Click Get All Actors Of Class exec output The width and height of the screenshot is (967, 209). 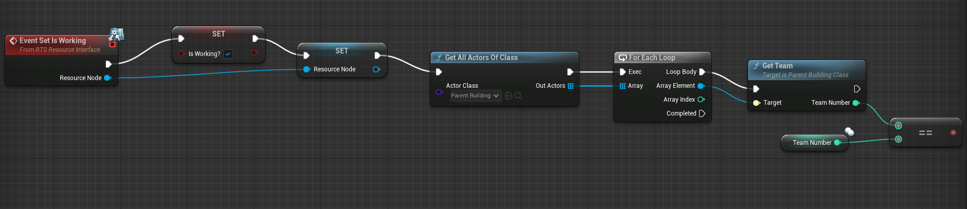(570, 72)
